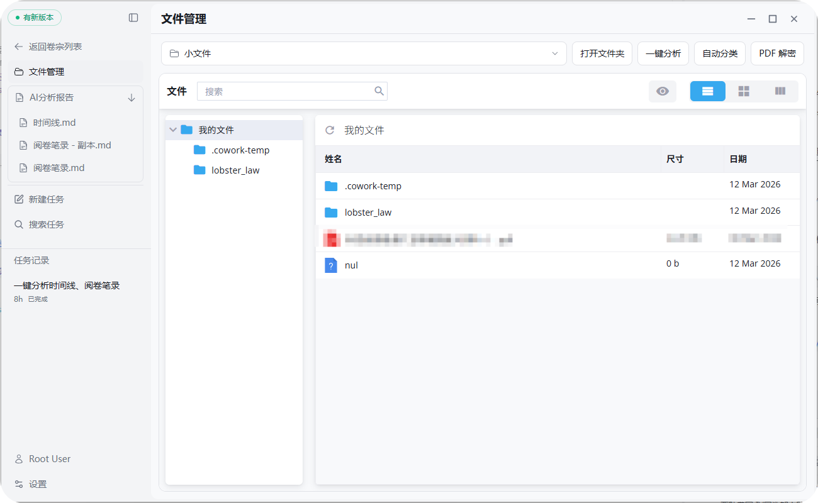Collapse the left sidebar panel
Image resolution: width=818 pixels, height=503 pixels.
(133, 18)
